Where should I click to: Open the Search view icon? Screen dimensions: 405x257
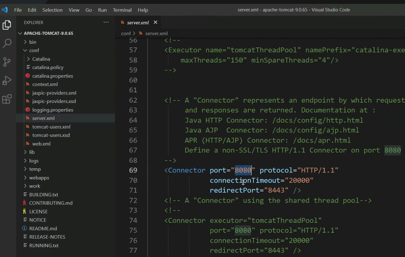click(x=7, y=43)
